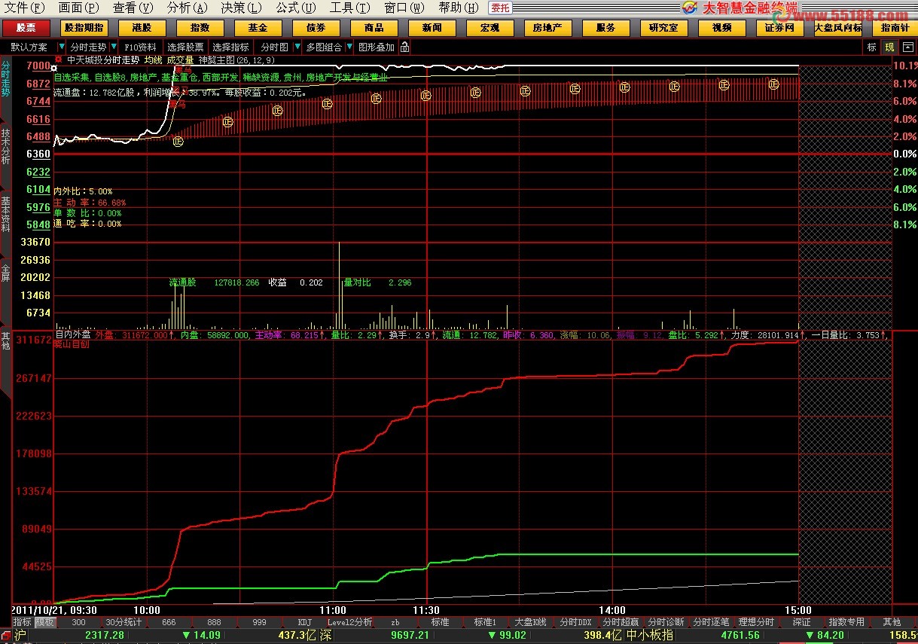This screenshot has width=918, height=644.
Task: Open the 公式(U) menu
Action: click(x=296, y=8)
